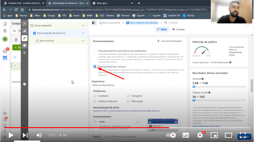Viewport: 254px width, 142px height.
Task: Open the Google bookmarks folder
Action: click(49, 15)
